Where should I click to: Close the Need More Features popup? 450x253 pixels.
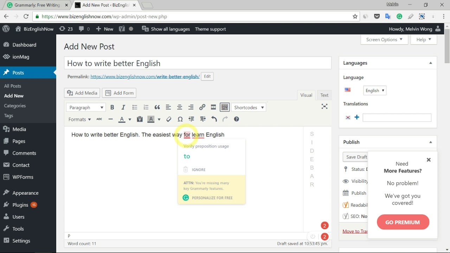pos(429,160)
